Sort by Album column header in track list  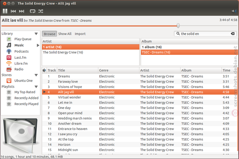click(201, 70)
